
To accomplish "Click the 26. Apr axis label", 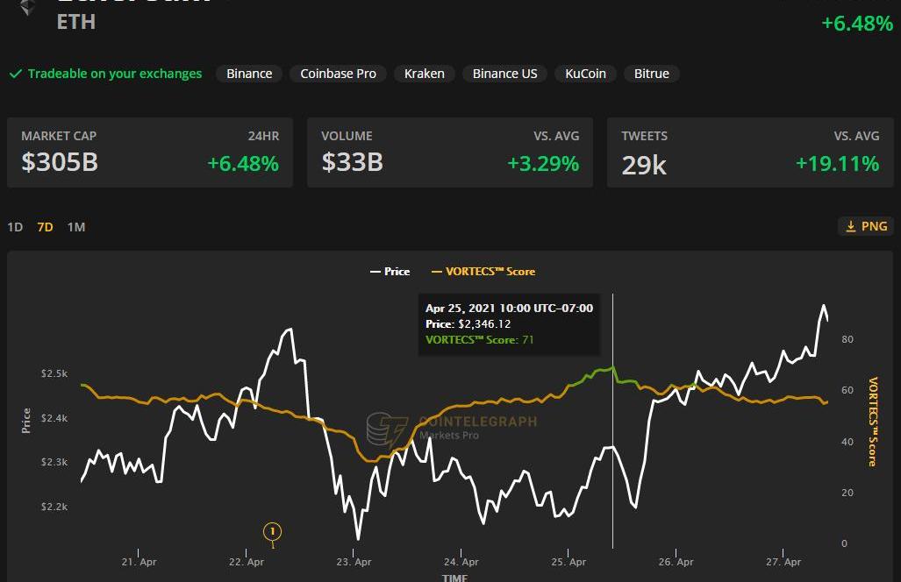I will pyautogui.click(x=676, y=562).
